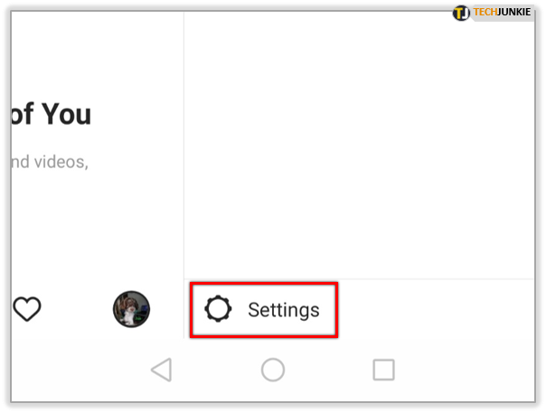Click the vertical divider beside the side menu

pos(184,174)
